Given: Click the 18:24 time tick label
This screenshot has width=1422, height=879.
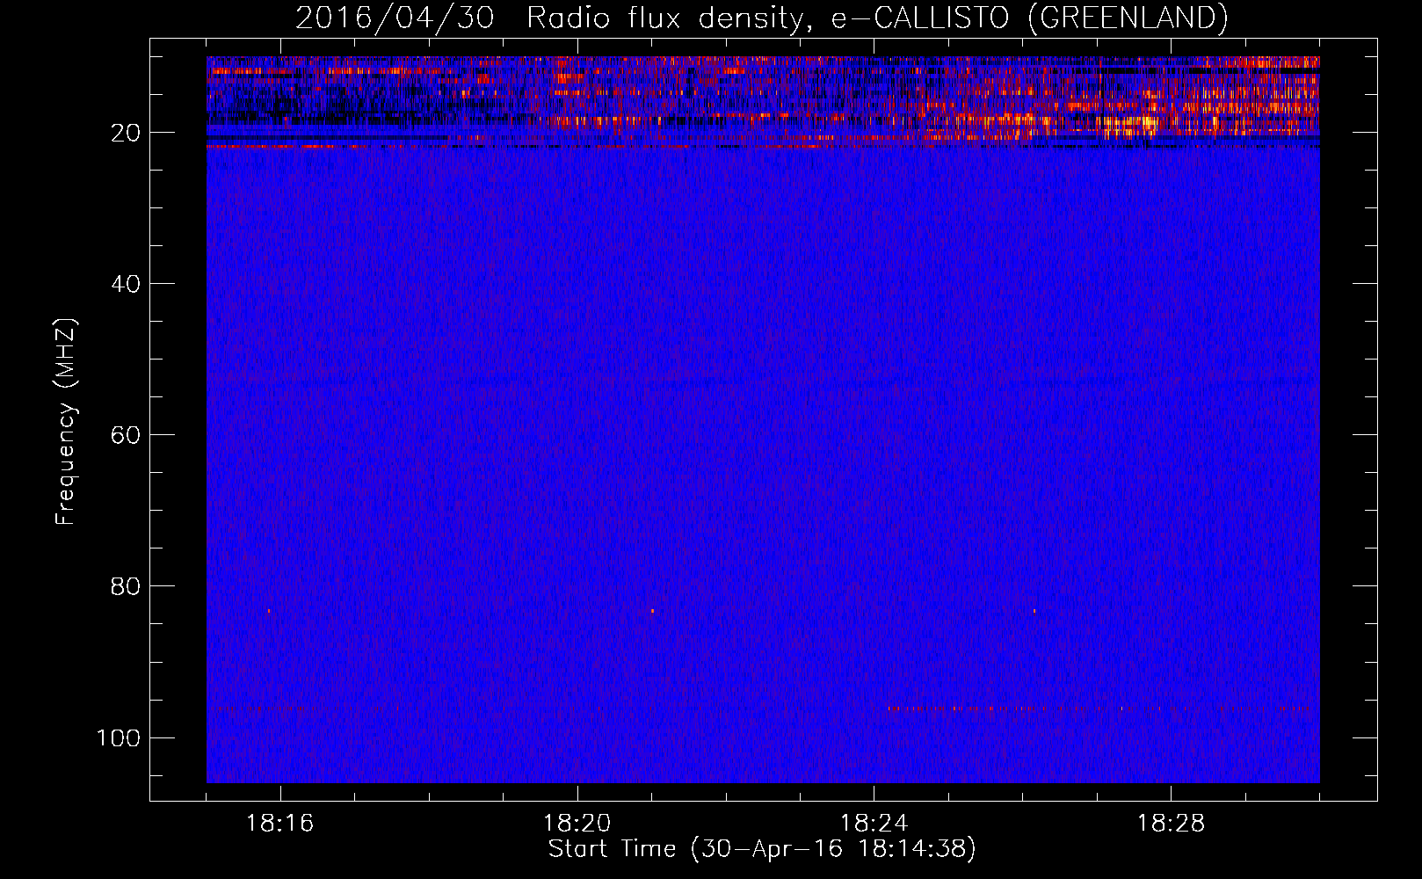Looking at the screenshot, I should point(874,824).
